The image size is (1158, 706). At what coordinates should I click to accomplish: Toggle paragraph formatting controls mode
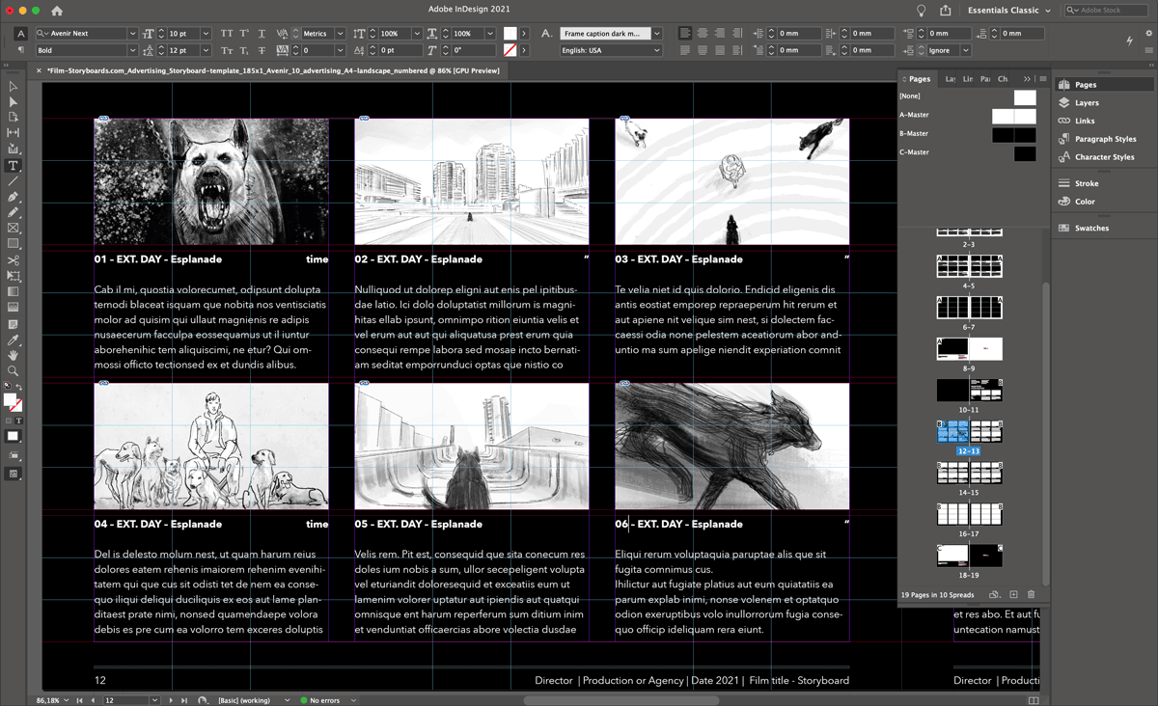tap(21, 50)
